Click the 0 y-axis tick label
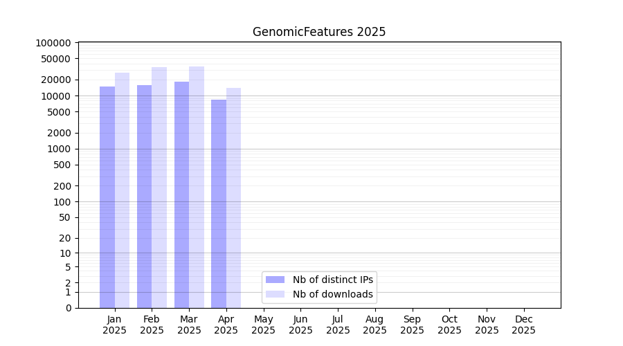 [68, 308]
